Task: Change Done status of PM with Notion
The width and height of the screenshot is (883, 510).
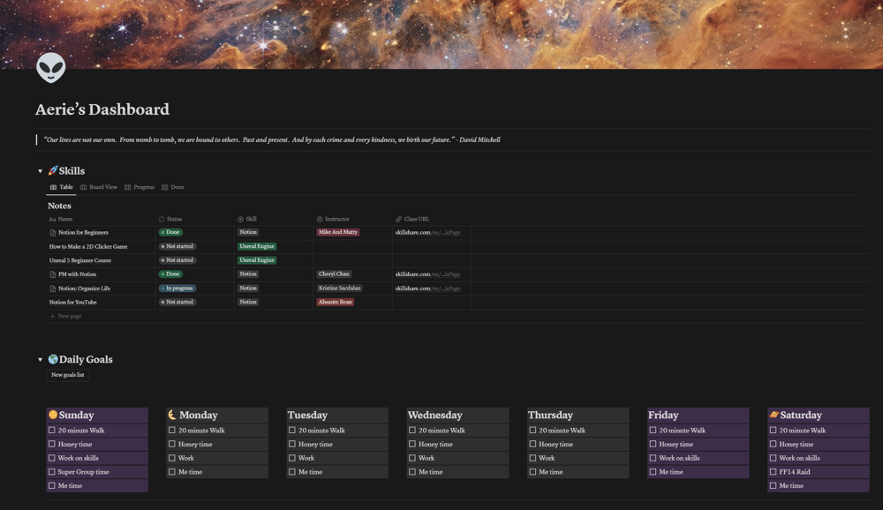Action: [170, 274]
